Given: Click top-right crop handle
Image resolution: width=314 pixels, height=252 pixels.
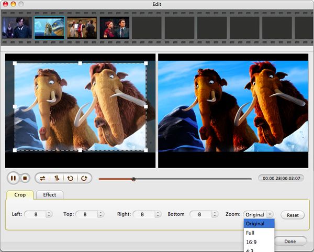Looking at the screenshot, I should coord(146,63).
